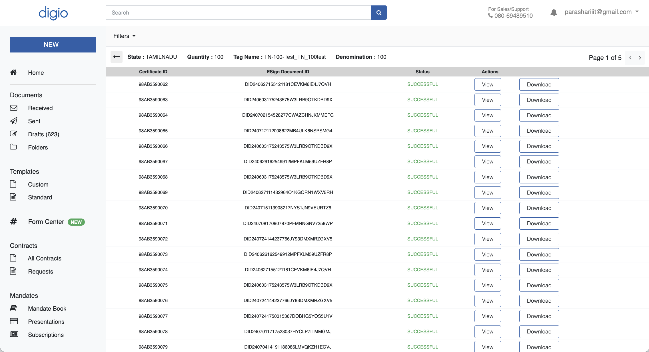Open Standard templates menu item

point(40,197)
